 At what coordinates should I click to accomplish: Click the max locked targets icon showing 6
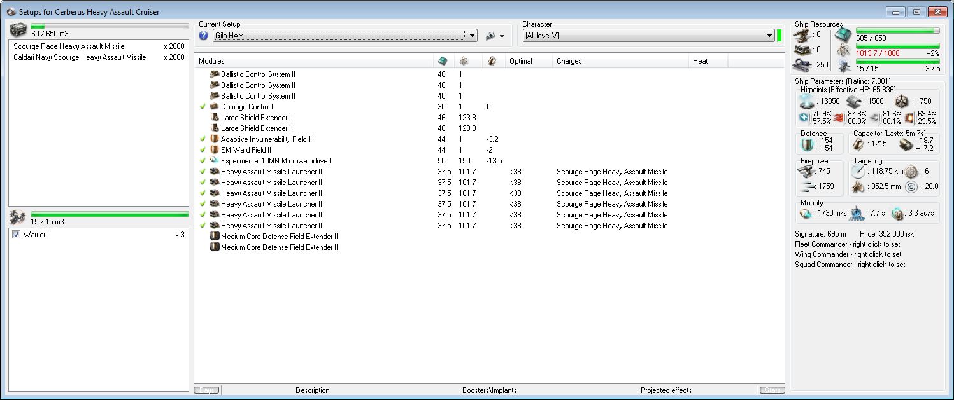point(912,172)
